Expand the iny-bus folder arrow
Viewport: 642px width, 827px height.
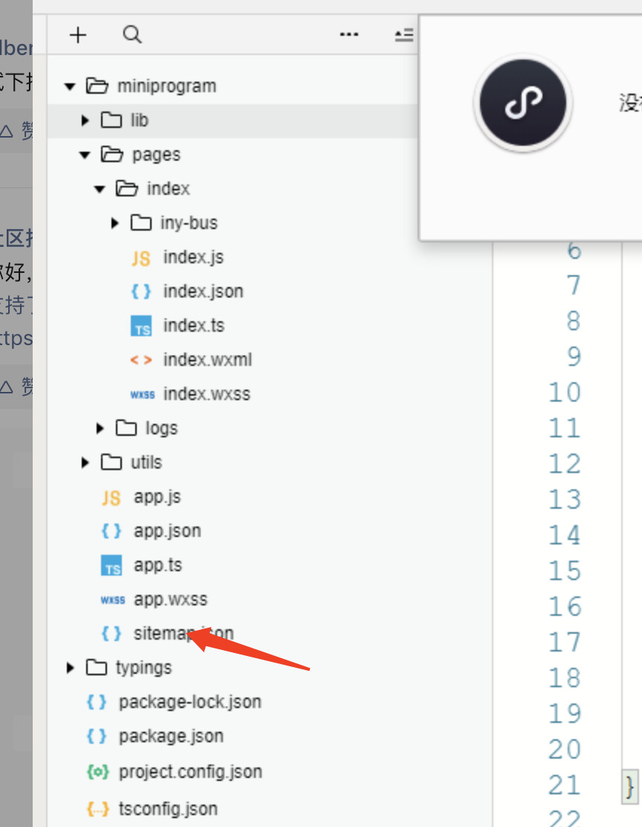click(x=114, y=223)
